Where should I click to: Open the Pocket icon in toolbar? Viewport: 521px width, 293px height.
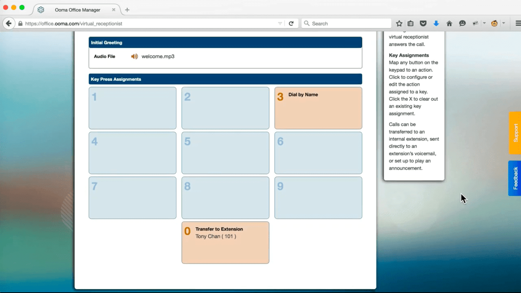coord(423,23)
